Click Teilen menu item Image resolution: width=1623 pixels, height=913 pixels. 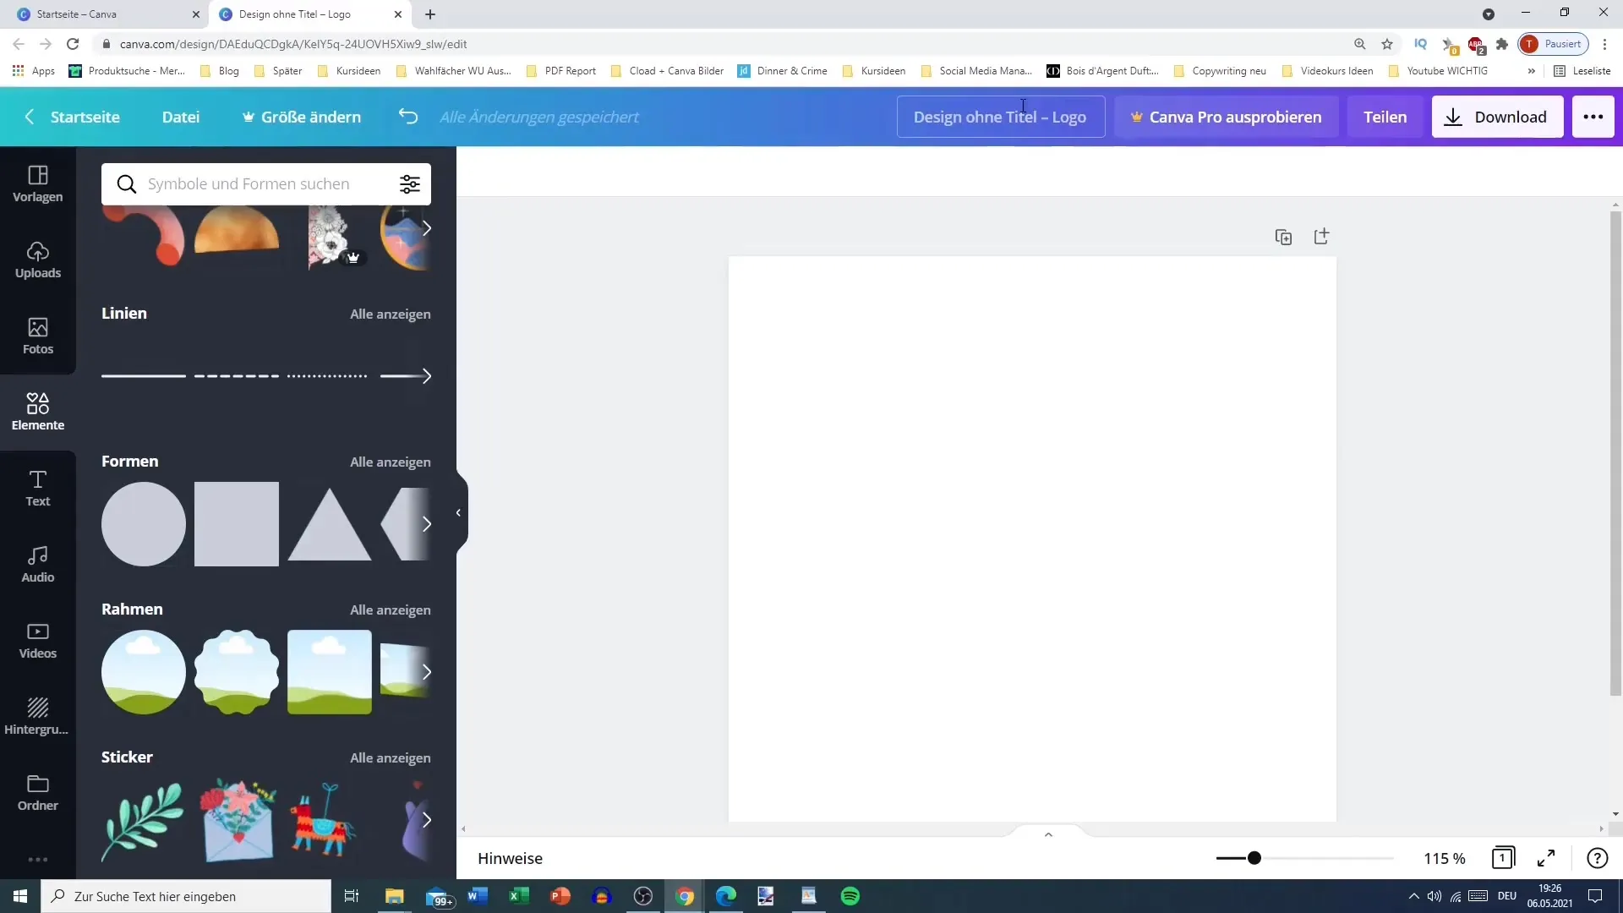tap(1385, 116)
